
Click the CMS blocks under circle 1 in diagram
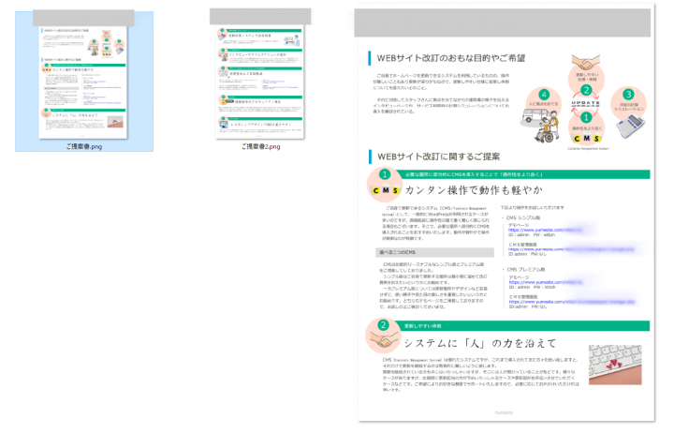click(x=586, y=138)
